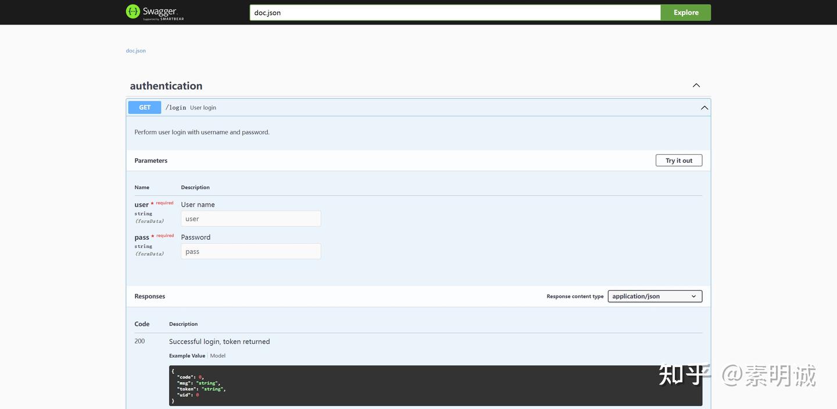This screenshot has width=837, height=409.
Task: Click the Swagger logo icon
Action: coord(133,12)
